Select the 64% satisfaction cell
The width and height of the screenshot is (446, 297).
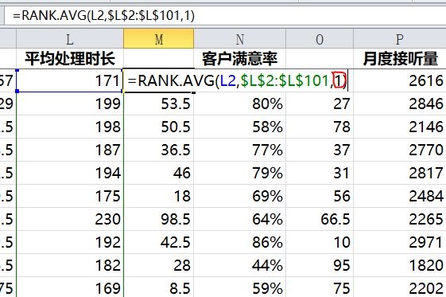[x=240, y=219]
